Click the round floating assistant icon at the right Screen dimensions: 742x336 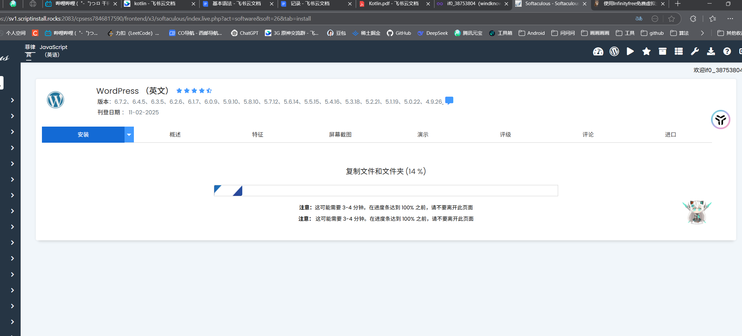pos(720,120)
